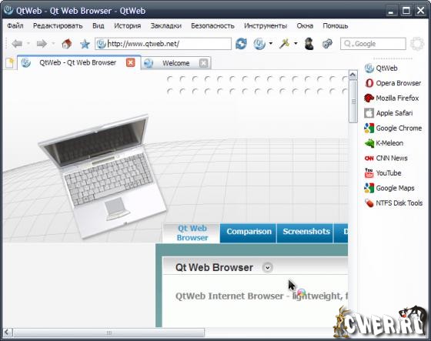Close the QtWeb - Qt Web Browser tab
This screenshot has height=341, width=431.
click(x=131, y=62)
